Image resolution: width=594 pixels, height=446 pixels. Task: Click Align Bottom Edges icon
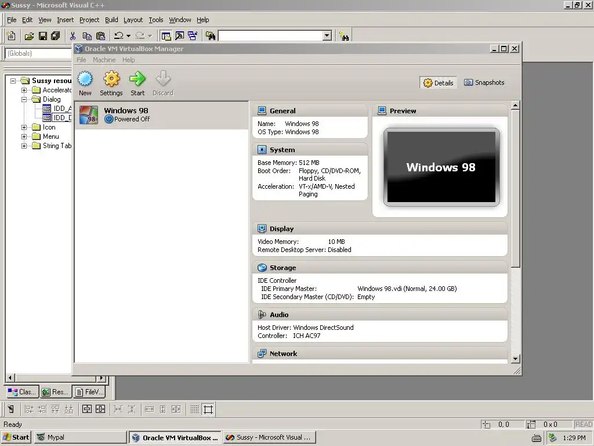[68, 409]
